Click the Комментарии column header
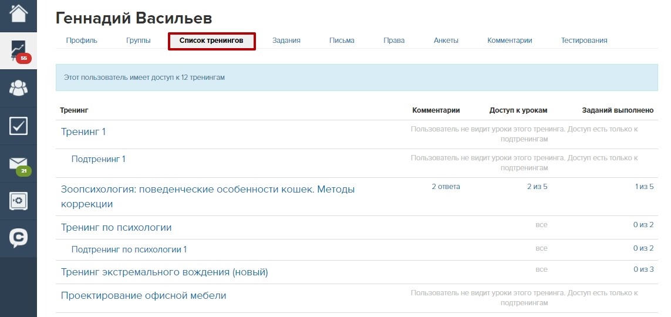 coord(436,110)
